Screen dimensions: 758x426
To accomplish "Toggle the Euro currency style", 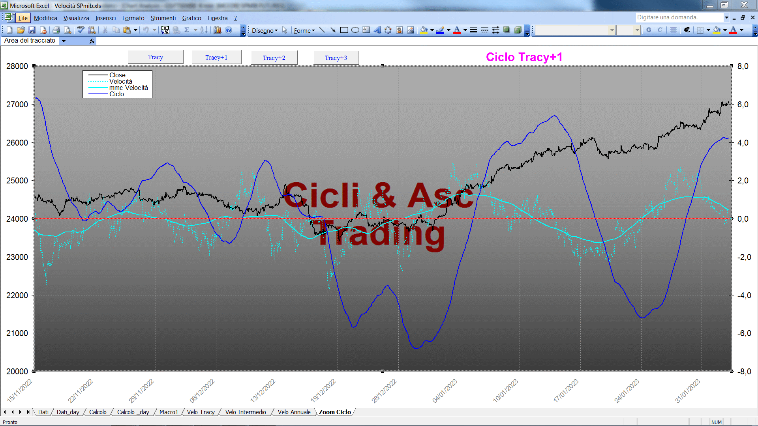I will pos(687,30).
